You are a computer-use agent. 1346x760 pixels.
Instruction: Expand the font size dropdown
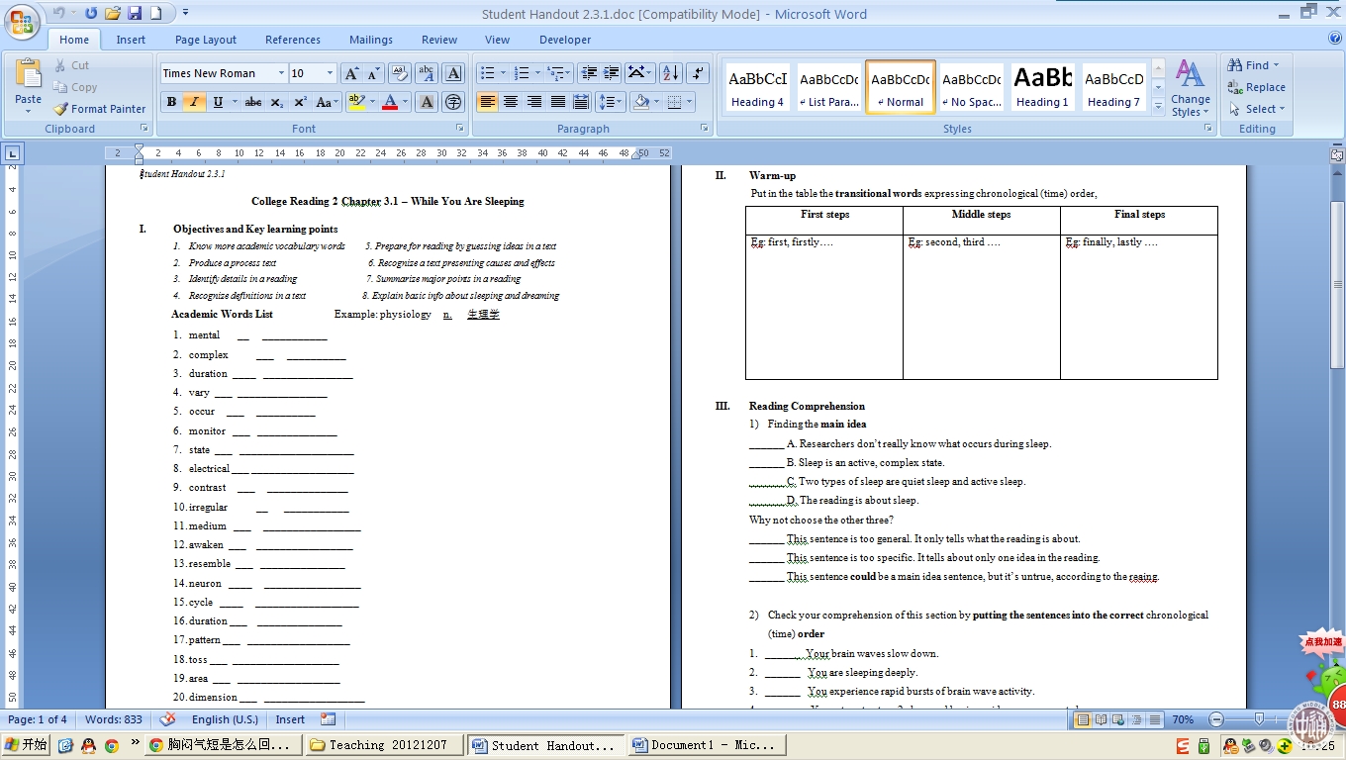pos(329,73)
